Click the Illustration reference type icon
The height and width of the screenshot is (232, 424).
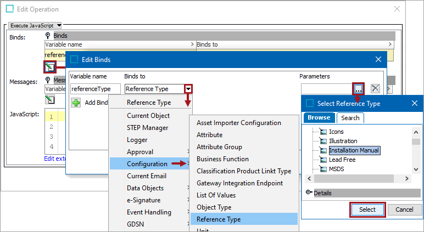(323, 141)
